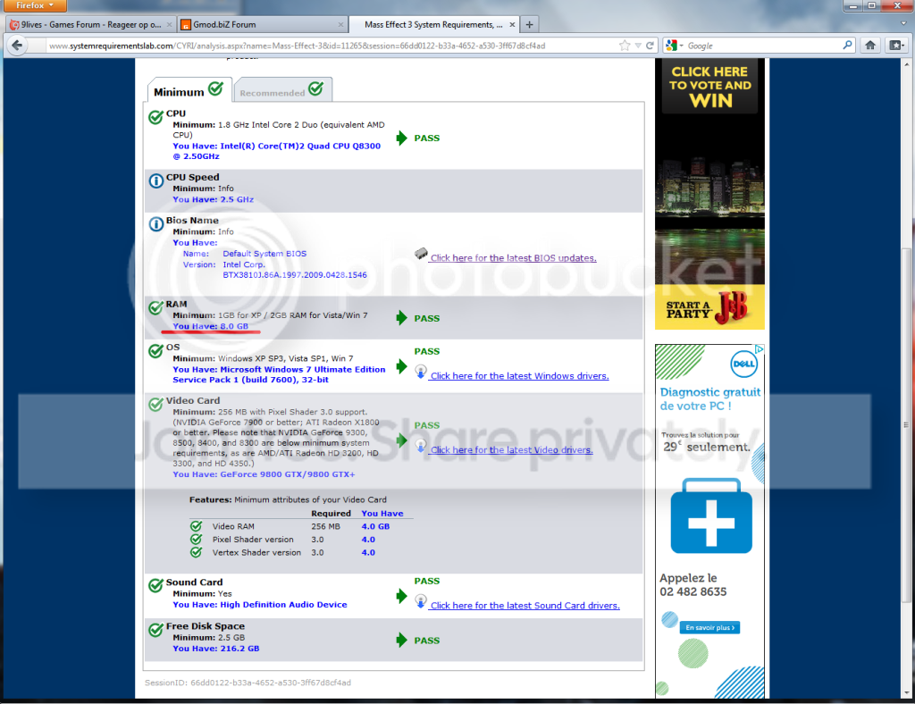The width and height of the screenshot is (915, 704).
Task: Click CPU Speed info icon
Action: [155, 180]
